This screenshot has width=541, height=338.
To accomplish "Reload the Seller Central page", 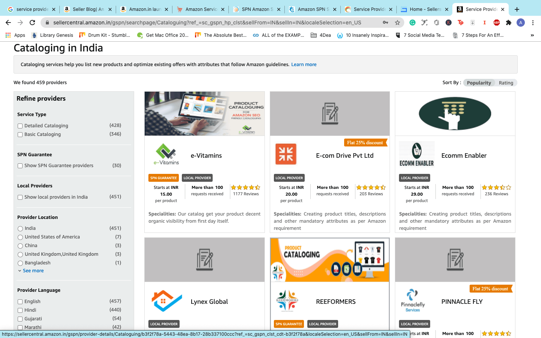I will [32, 23].
